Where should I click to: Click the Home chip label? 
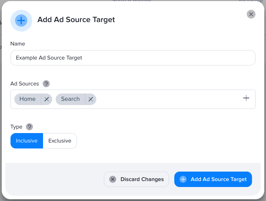(28, 99)
